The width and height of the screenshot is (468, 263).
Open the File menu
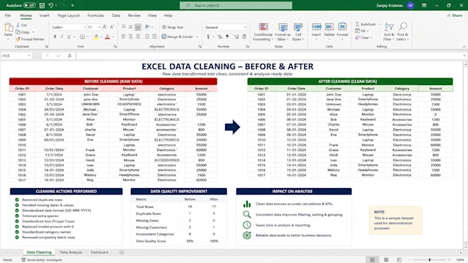coord(8,16)
